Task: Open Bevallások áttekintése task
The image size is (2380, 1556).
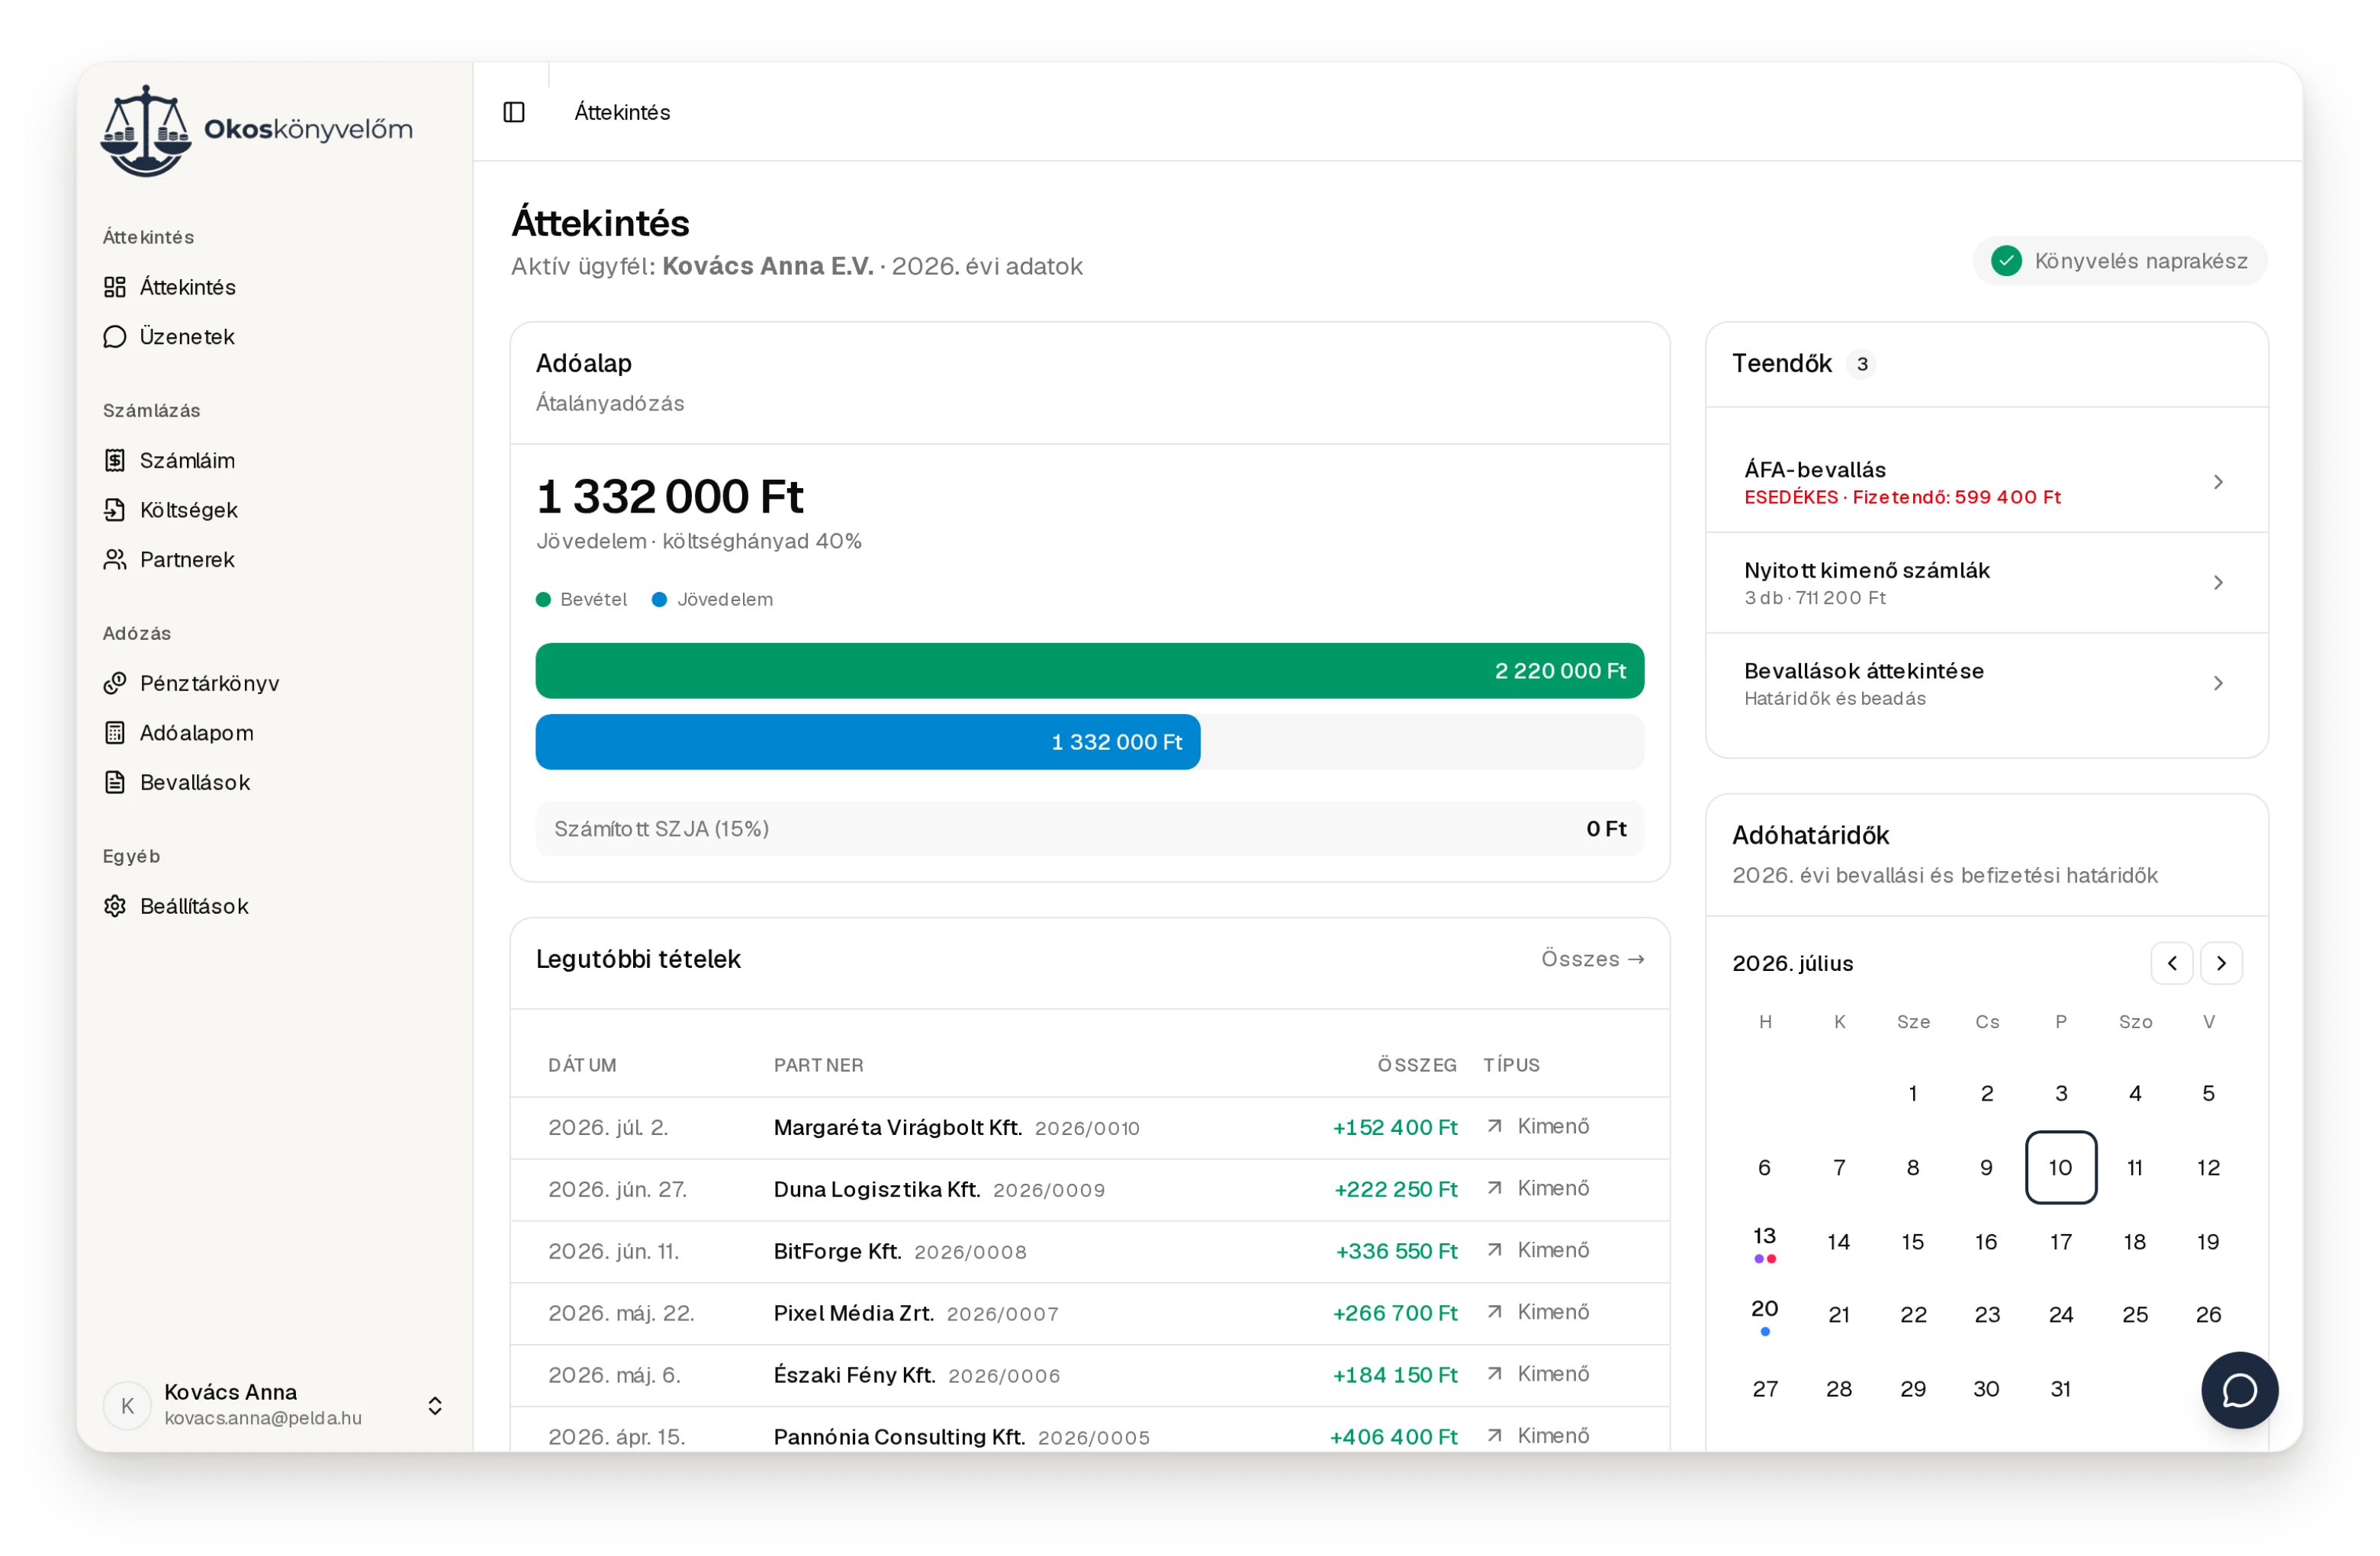Action: coord(1986,683)
